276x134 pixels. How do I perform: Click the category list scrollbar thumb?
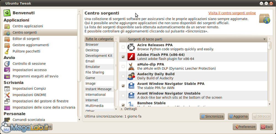(116, 66)
